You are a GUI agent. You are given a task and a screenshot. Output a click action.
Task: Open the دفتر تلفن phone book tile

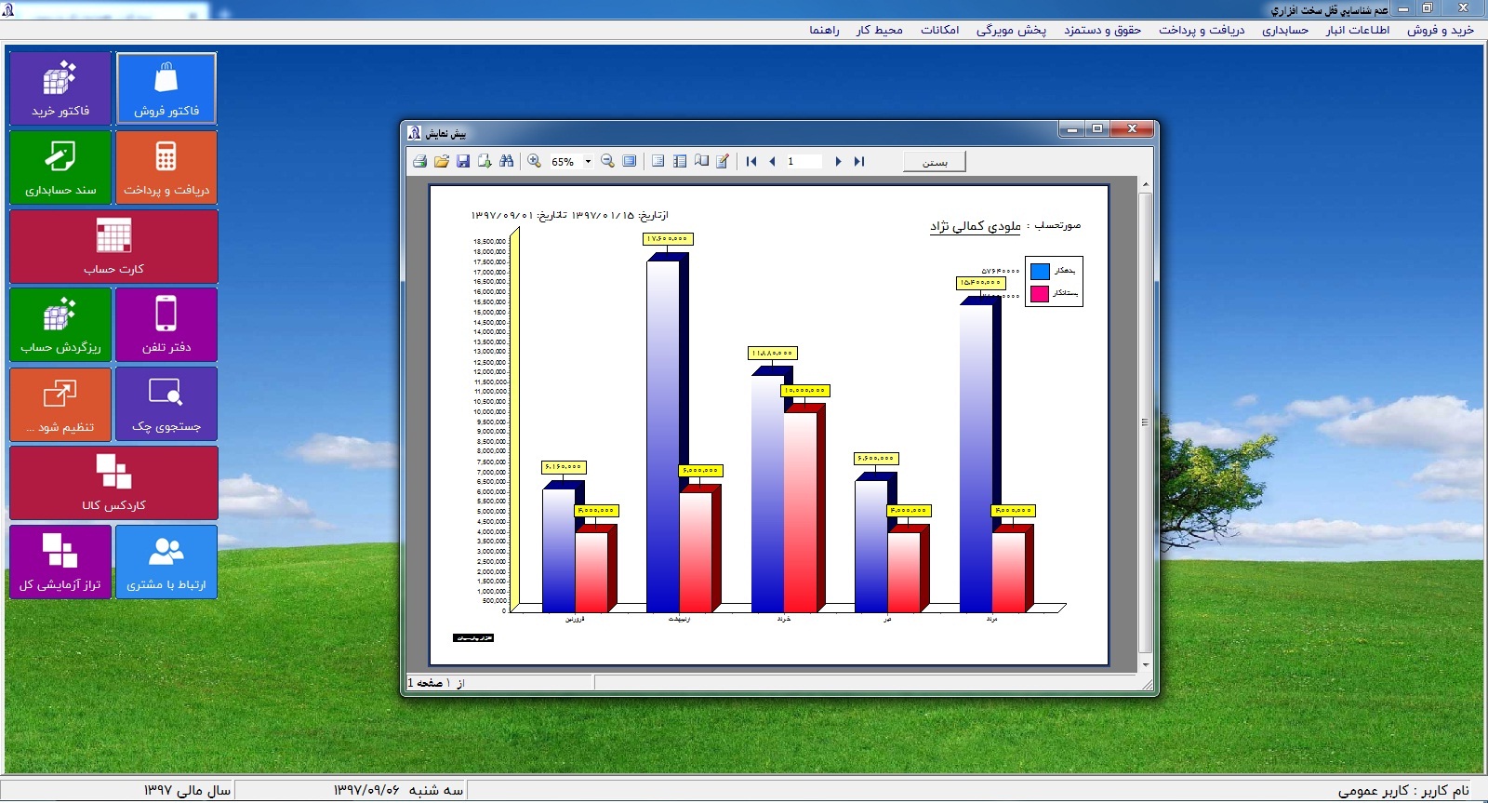[x=166, y=325]
